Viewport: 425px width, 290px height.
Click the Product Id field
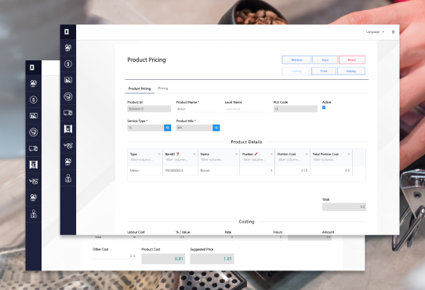[149, 109]
